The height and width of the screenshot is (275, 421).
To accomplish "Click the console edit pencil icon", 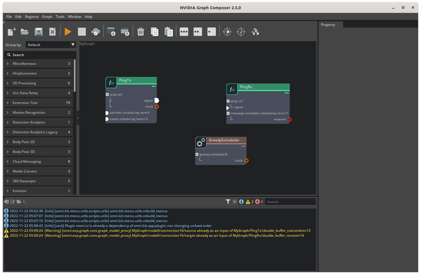I will (13, 202).
